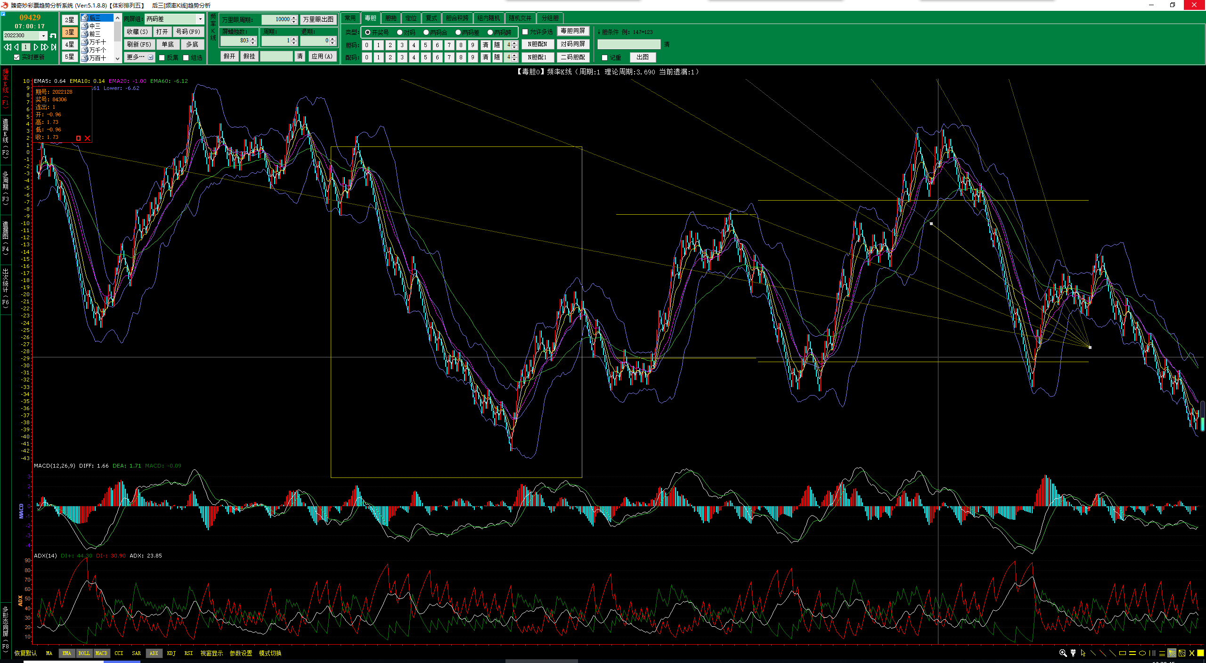Image resolution: width=1206 pixels, height=663 pixels.
Task: Select the 4星 button
Action: point(69,44)
